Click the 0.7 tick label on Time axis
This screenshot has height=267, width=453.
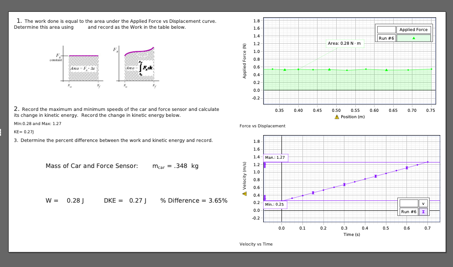coord(427,228)
